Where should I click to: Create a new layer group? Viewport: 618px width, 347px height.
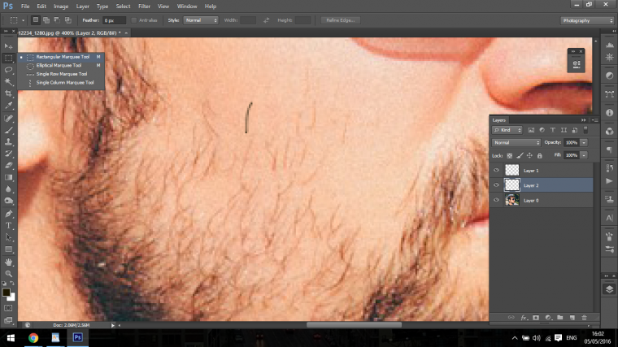(x=559, y=318)
